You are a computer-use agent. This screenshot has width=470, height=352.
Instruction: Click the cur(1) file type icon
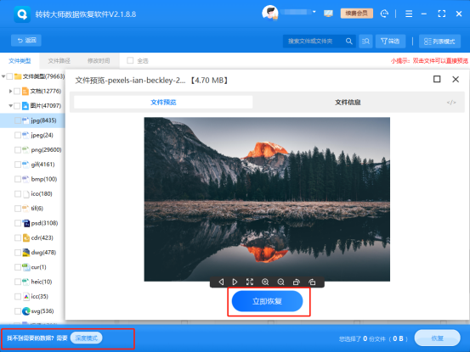pyautogui.click(x=26, y=267)
